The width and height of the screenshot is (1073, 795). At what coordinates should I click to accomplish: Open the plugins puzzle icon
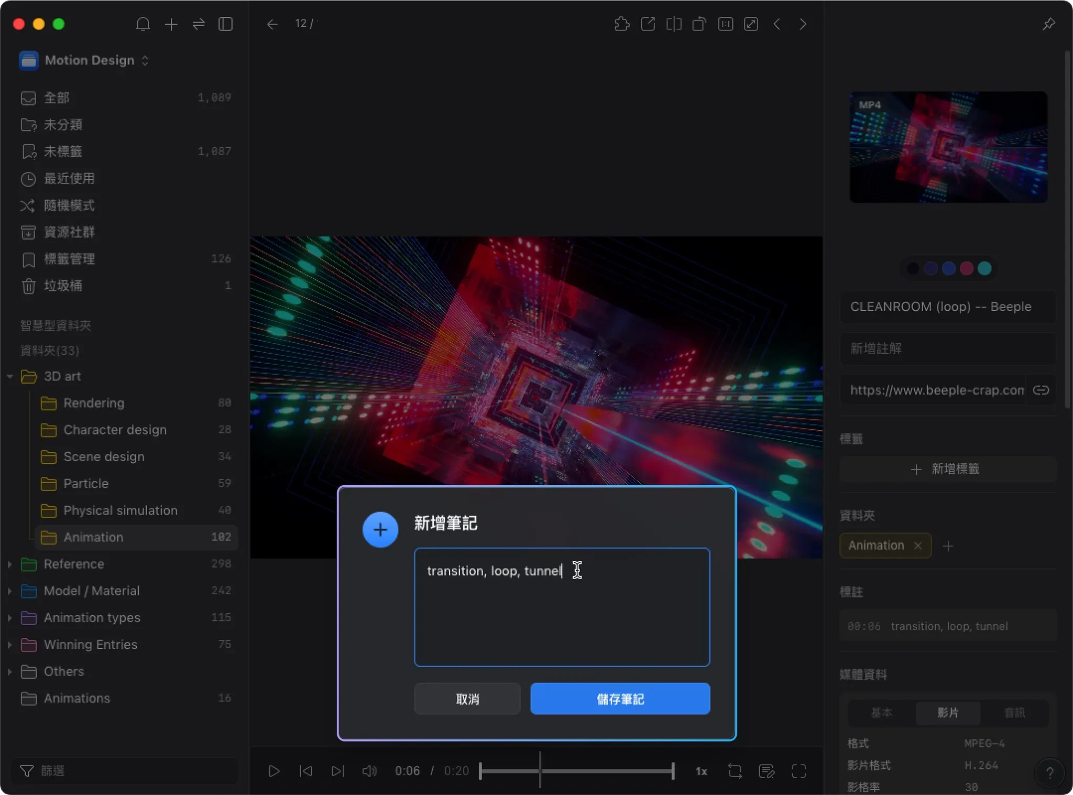coord(621,24)
